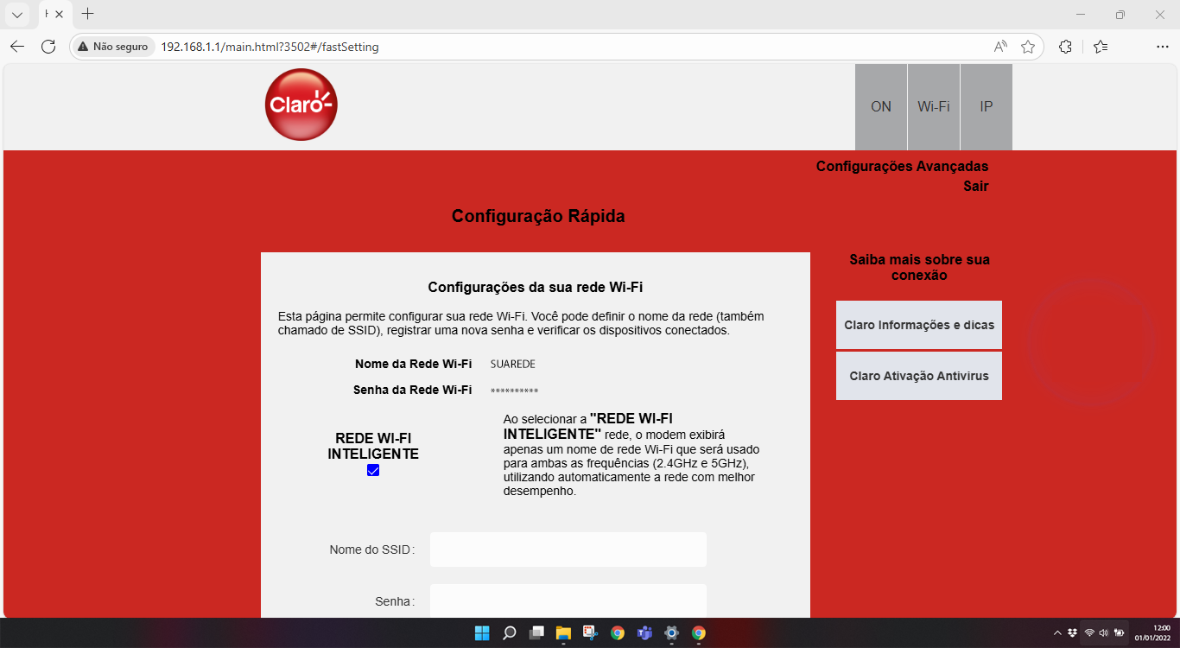The height and width of the screenshot is (648, 1180).
Task: Open File Explorer from the taskbar
Action: tap(563, 632)
